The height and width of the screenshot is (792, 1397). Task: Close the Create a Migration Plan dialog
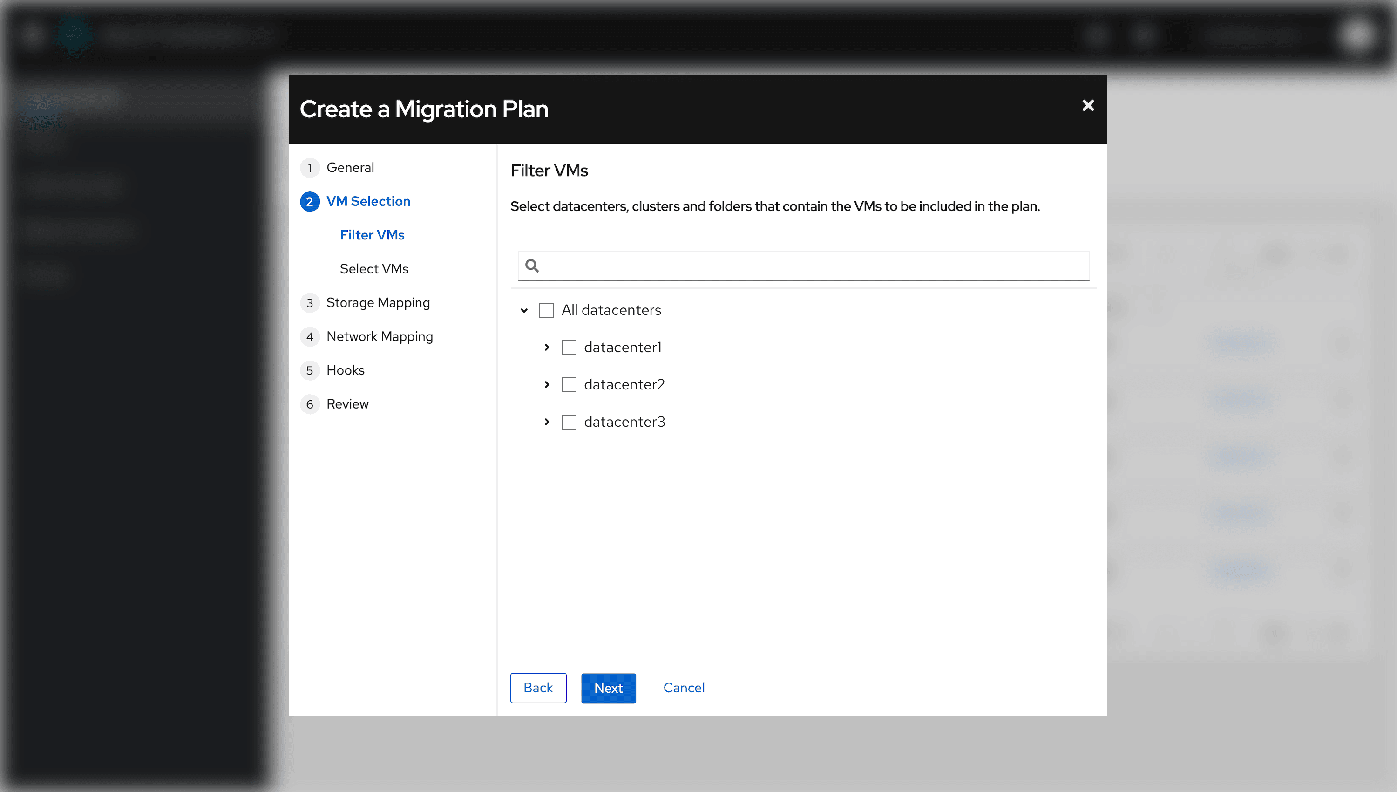1088,106
